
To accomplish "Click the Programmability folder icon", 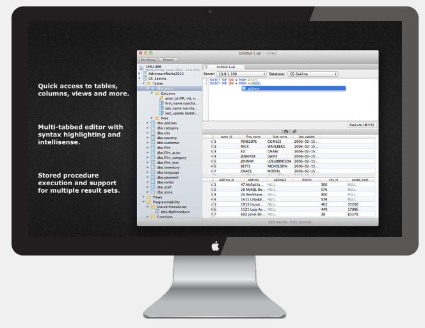I will point(148,202).
